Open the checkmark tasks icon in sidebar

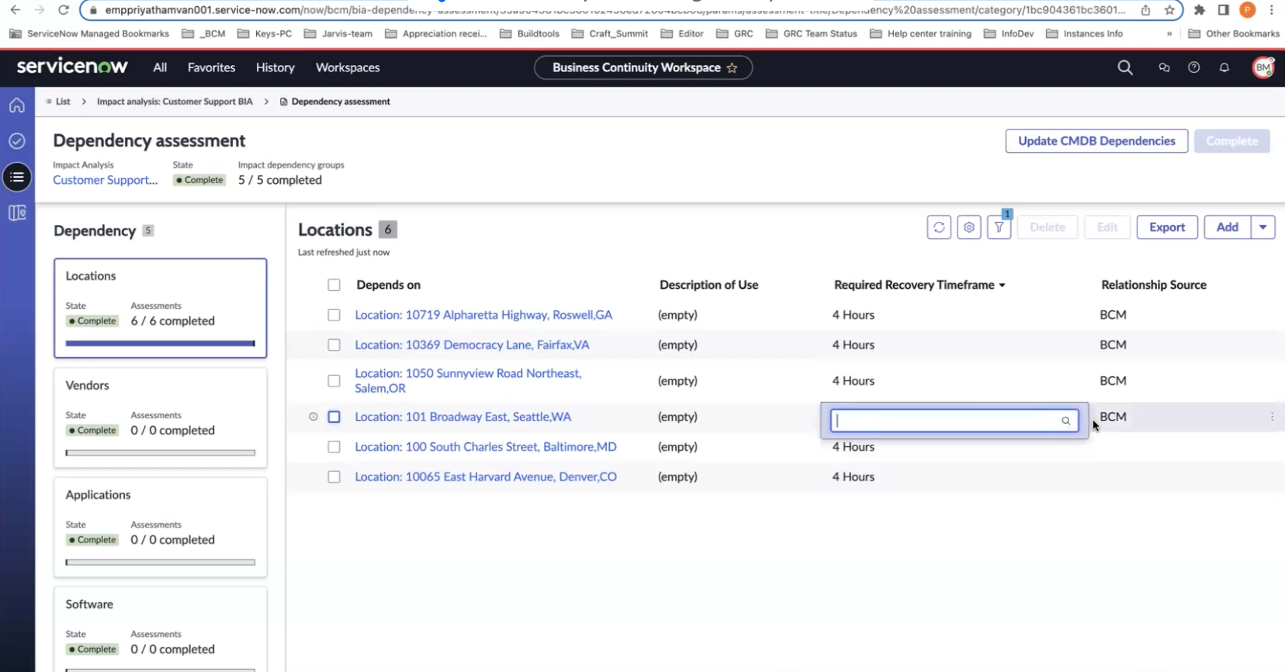point(17,141)
